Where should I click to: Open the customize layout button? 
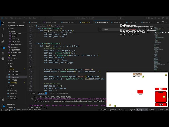145,18
